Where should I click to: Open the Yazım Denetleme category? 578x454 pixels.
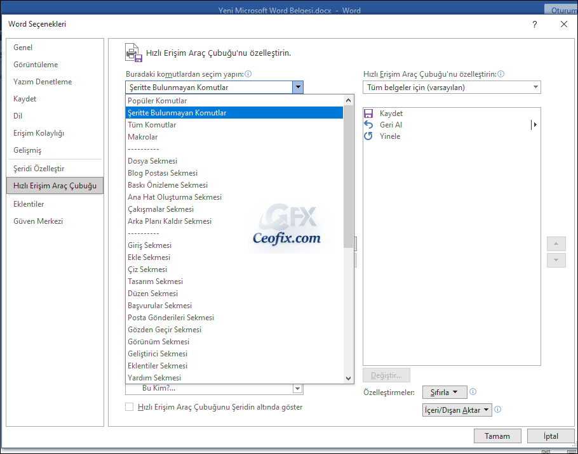click(55, 82)
